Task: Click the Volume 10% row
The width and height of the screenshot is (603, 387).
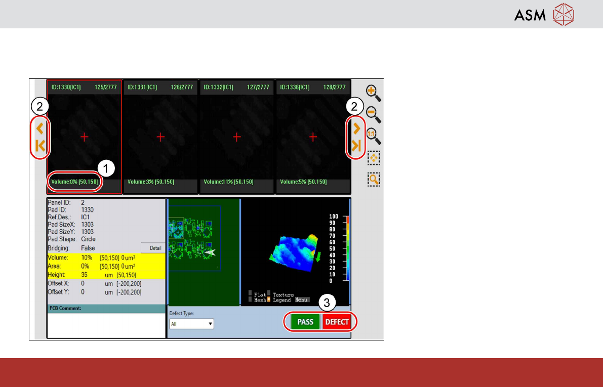Action: (106, 257)
